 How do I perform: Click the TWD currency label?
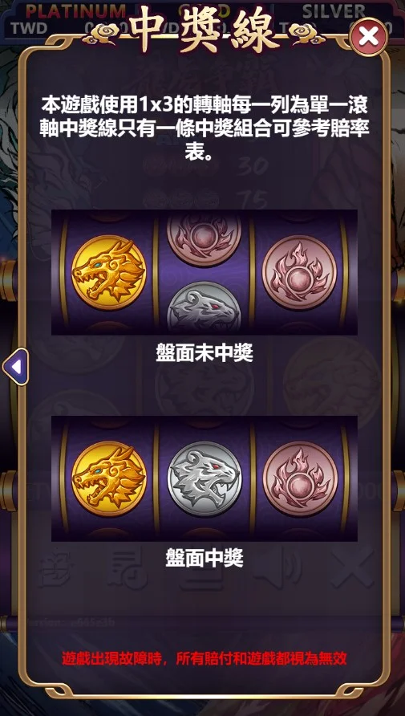click(29, 28)
